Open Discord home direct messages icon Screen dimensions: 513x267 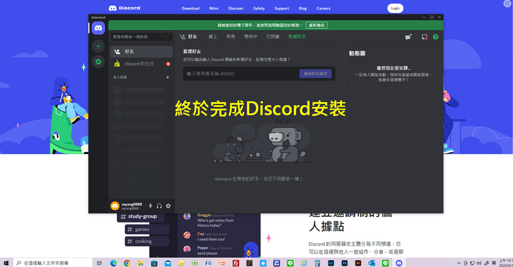98,28
